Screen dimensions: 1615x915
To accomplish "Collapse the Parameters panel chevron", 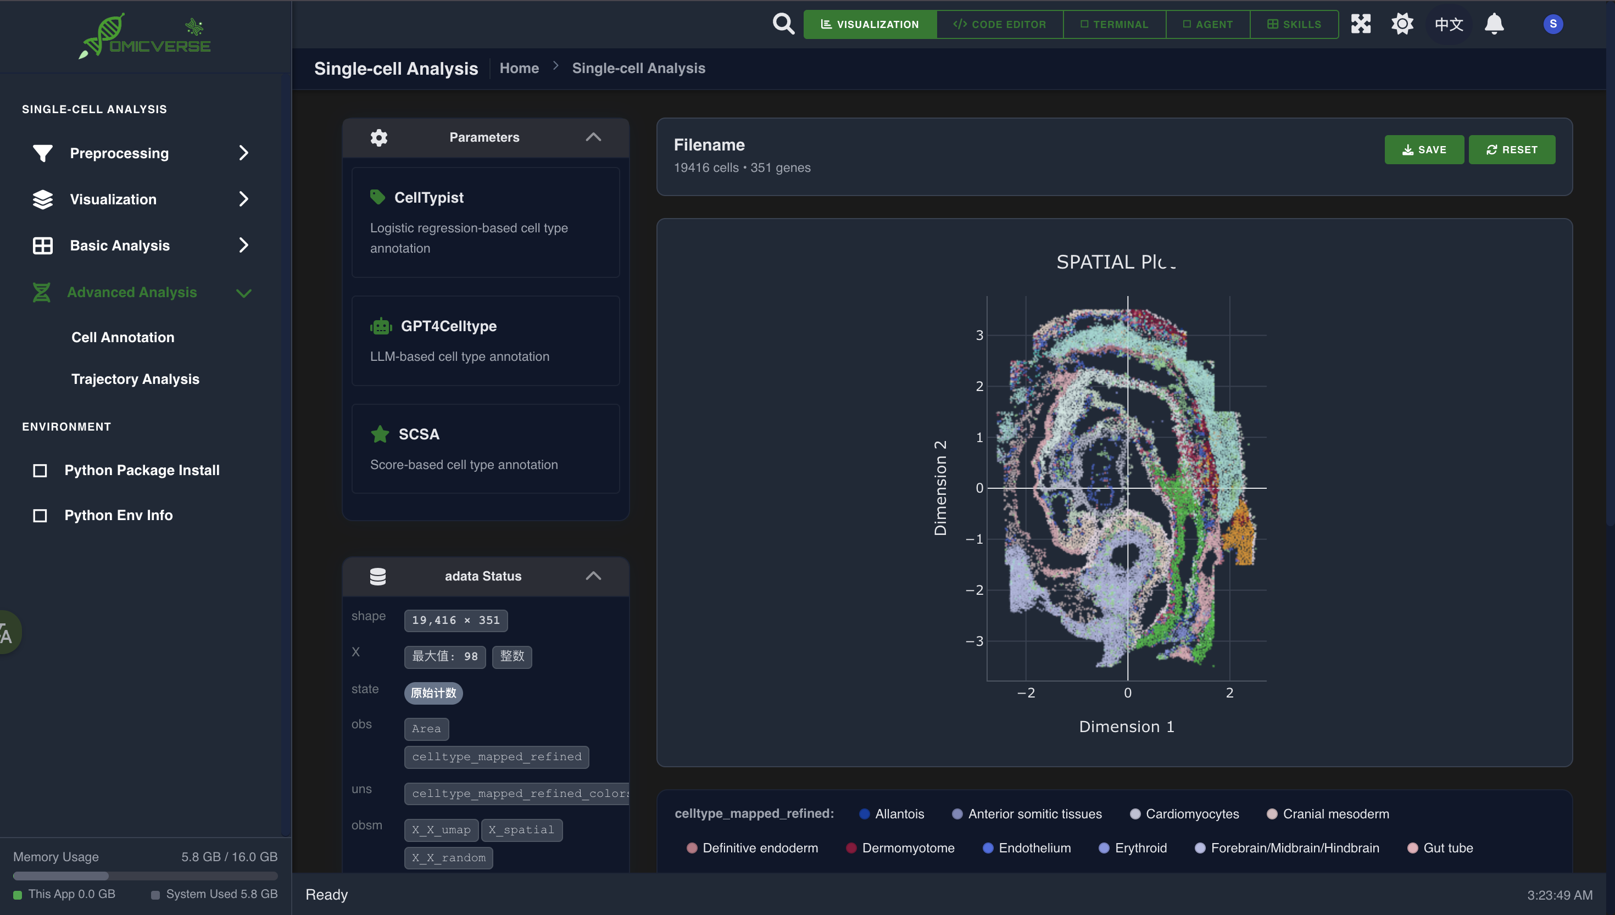I will pos(593,137).
